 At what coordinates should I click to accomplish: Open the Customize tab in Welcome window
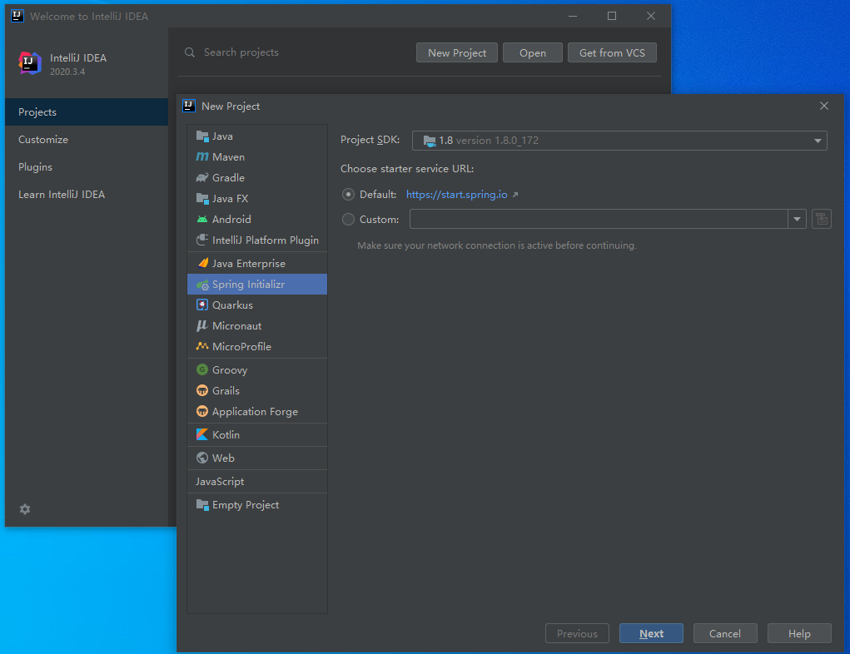(x=87, y=139)
